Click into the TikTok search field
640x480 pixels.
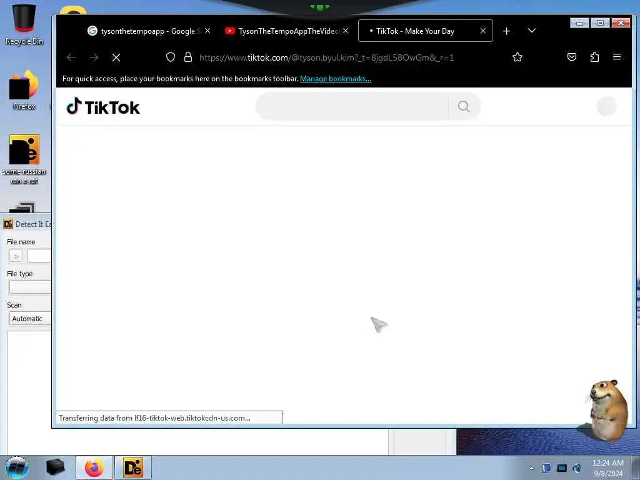352,106
